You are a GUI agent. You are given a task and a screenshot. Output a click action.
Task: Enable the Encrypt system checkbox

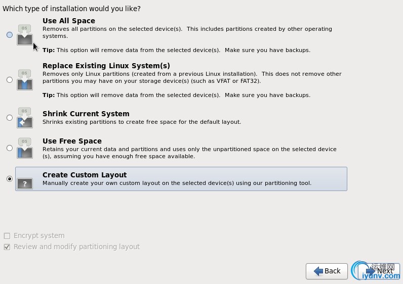coord(7,236)
